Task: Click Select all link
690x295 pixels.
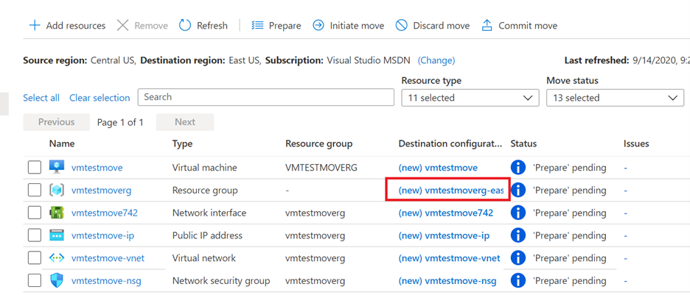Action: click(x=41, y=98)
